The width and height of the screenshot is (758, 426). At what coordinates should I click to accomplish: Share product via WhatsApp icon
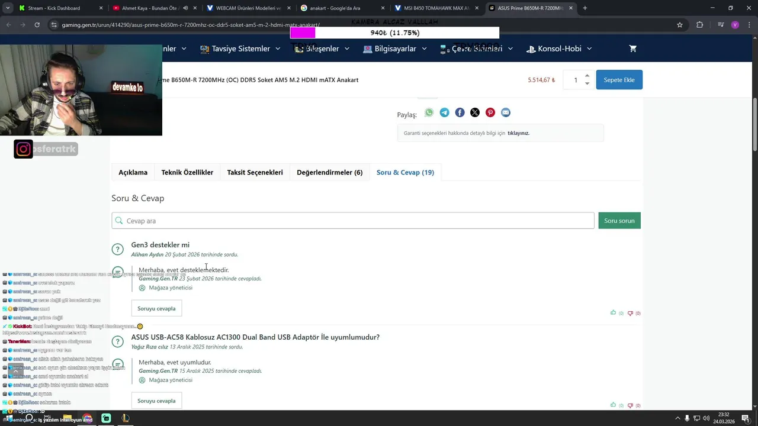click(429, 112)
